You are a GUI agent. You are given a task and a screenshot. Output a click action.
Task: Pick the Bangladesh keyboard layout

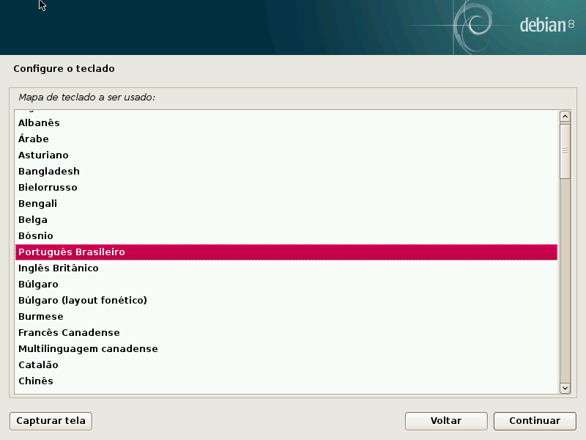49,172
